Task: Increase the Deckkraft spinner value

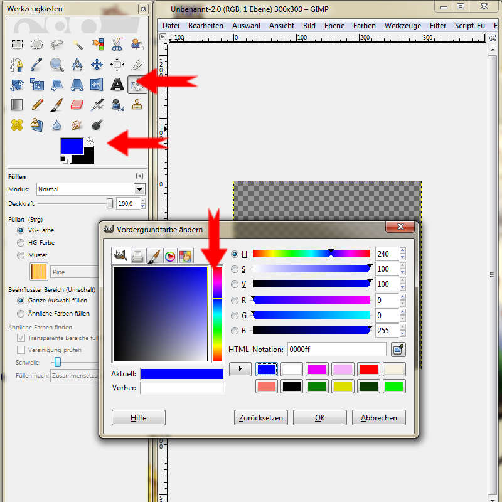Action: [x=143, y=201]
